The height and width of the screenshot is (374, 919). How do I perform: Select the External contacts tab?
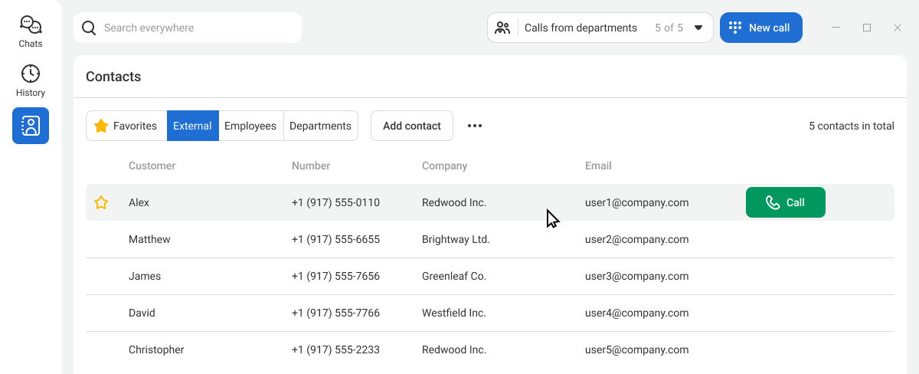(192, 126)
